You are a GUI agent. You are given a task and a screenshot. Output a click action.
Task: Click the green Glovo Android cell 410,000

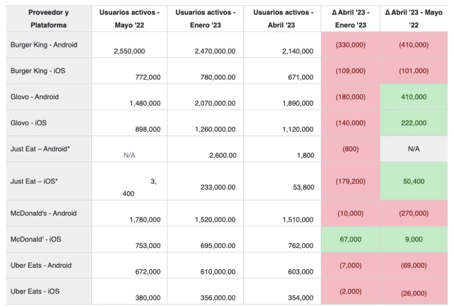[414, 97]
